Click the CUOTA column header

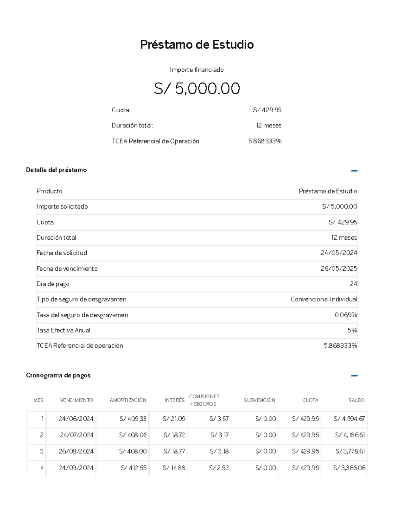(310, 400)
